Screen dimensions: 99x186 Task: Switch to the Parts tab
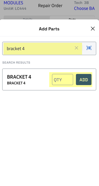point(72,18)
